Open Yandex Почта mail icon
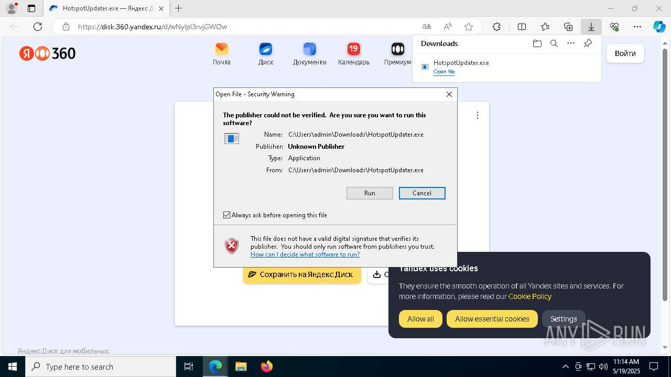Image resolution: width=671 pixels, height=377 pixels. click(x=222, y=54)
